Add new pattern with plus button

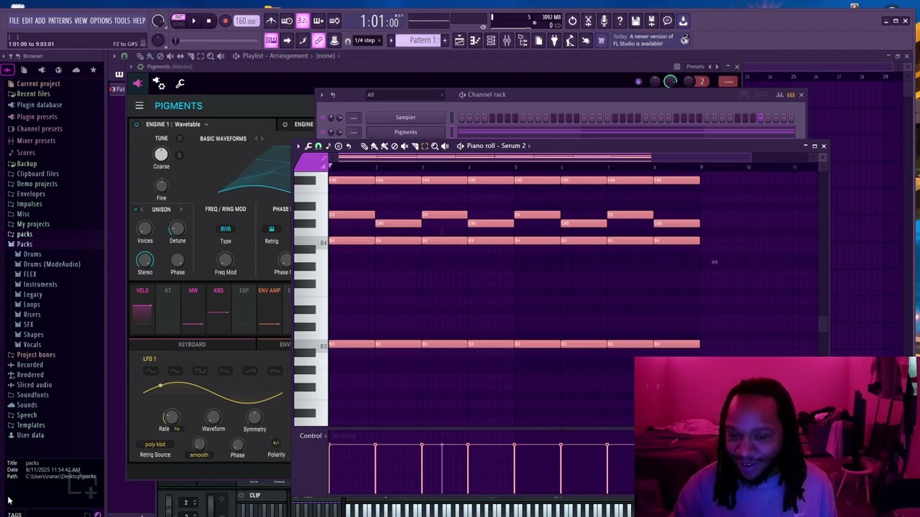click(444, 40)
